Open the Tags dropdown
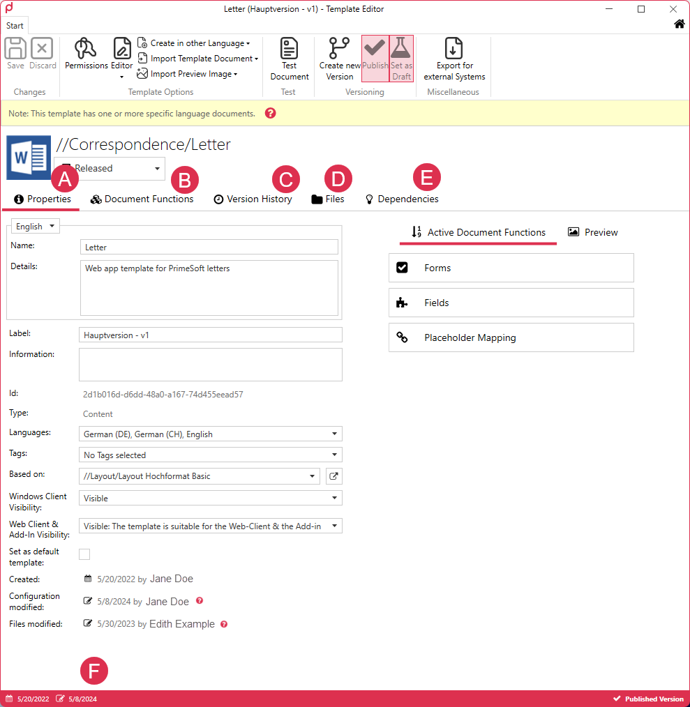This screenshot has width=690, height=707. click(210, 455)
